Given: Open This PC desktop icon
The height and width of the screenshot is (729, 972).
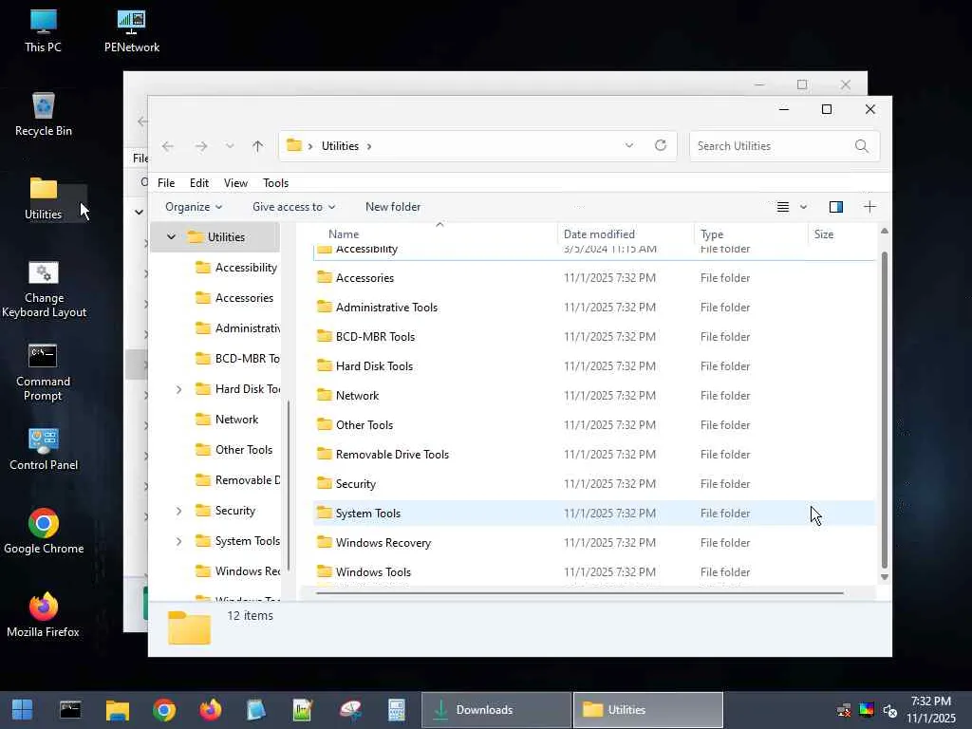Looking at the screenshot, I should pos(43,31).
